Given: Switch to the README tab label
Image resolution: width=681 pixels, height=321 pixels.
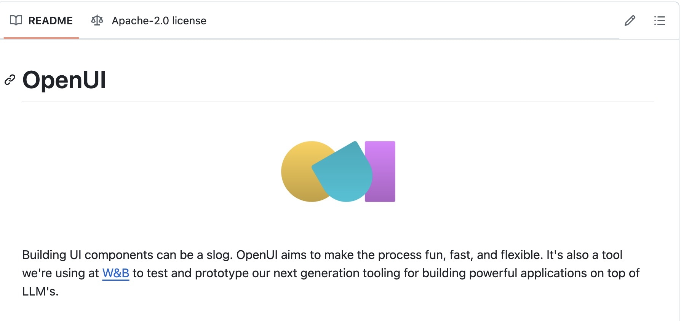Looking at the screenshot, I should pos(50,21).
